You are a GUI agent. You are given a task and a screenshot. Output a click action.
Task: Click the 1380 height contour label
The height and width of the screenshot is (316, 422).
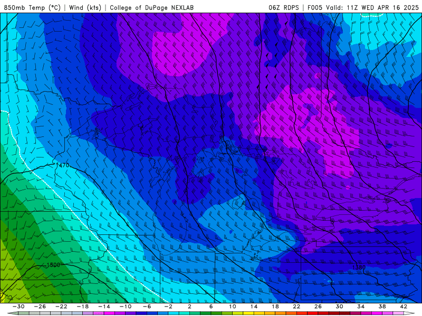coord(359,268)
